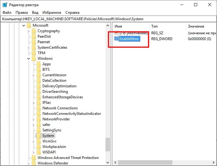Collapse the Windows tree node
217x166 pixels.
pyautogui.click(x=28, y=58)
